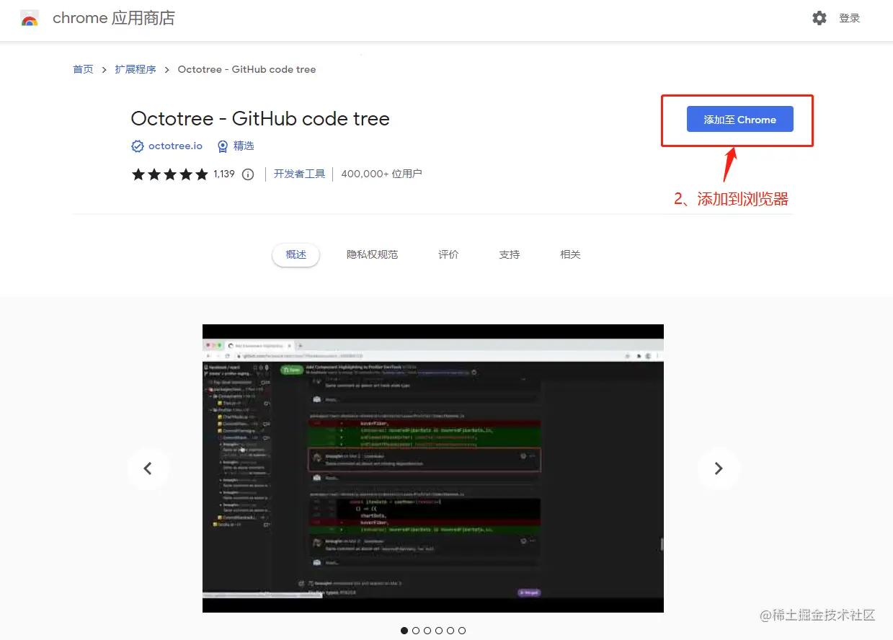Click the 精选 featured badge icon

223,146
